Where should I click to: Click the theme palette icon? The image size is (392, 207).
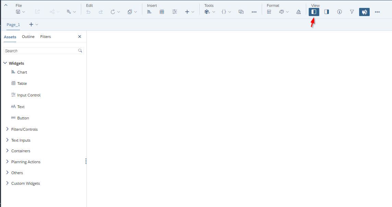[282, 12]
